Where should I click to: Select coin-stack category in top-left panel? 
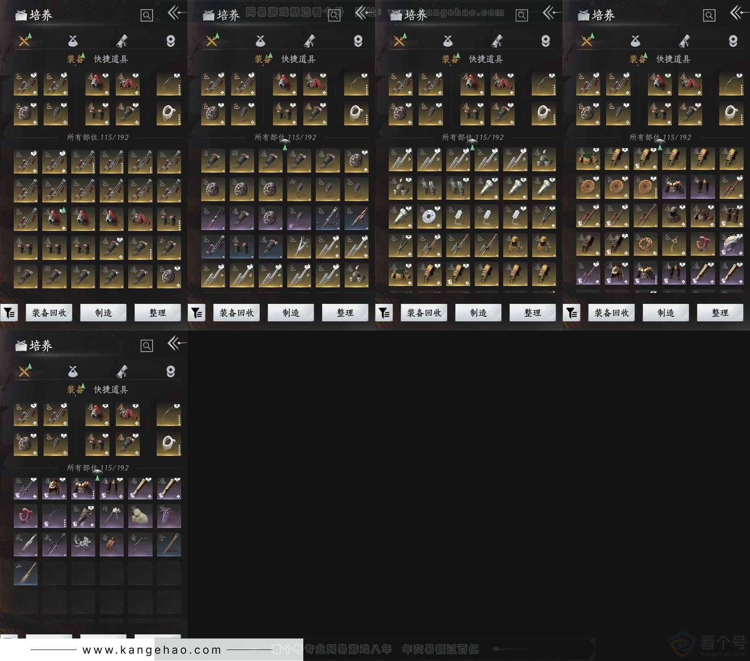point(170,41)
